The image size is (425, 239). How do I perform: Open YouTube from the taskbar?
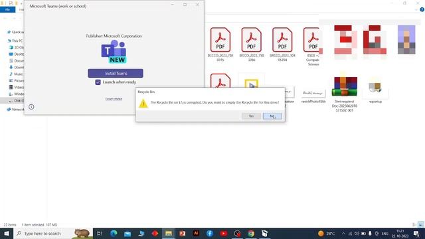(x=224, y=233)
